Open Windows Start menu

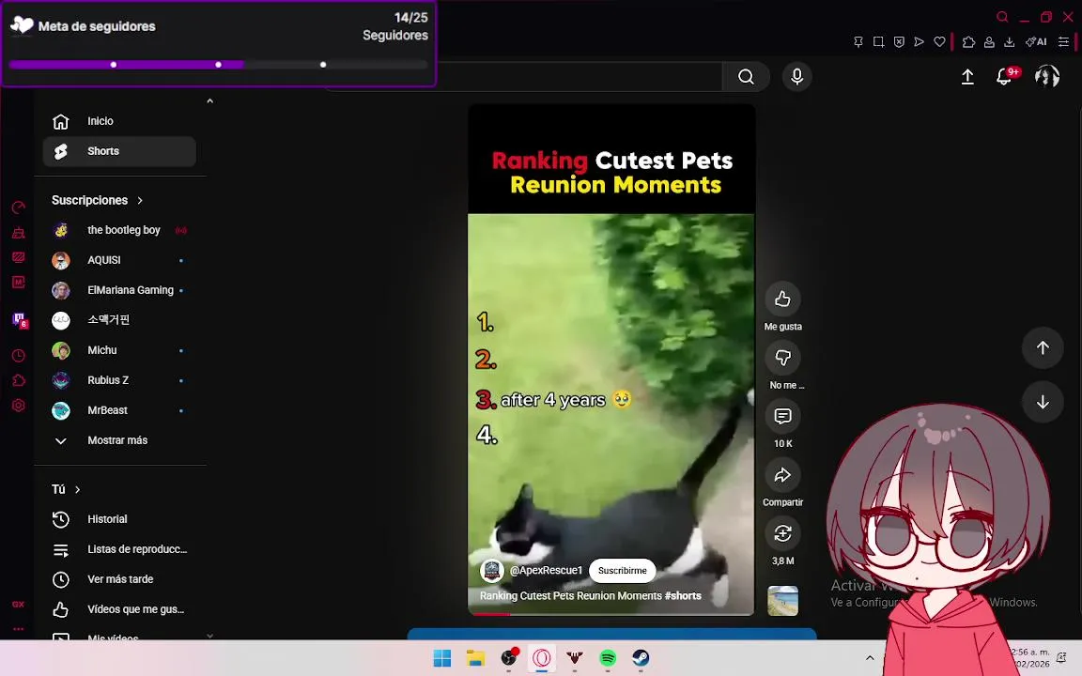click(441, 658)
